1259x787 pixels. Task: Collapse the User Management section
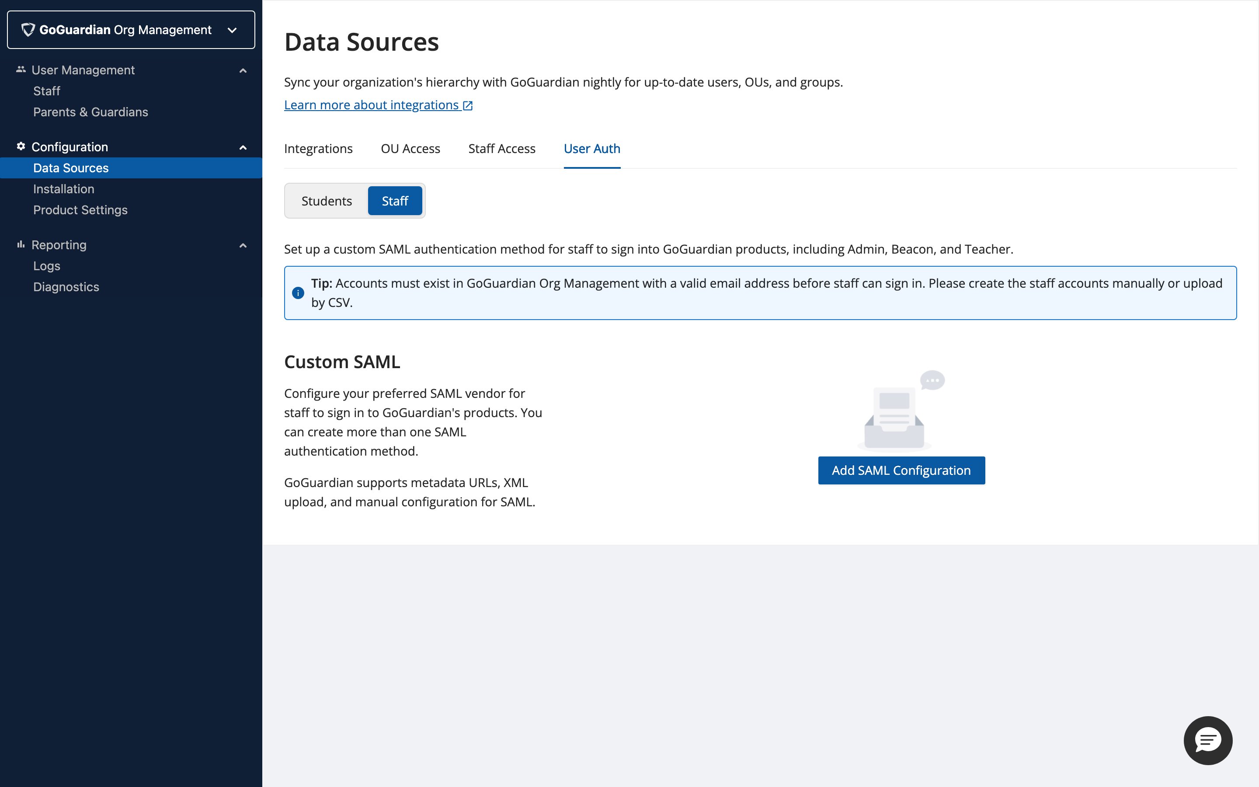pos(243,70)
